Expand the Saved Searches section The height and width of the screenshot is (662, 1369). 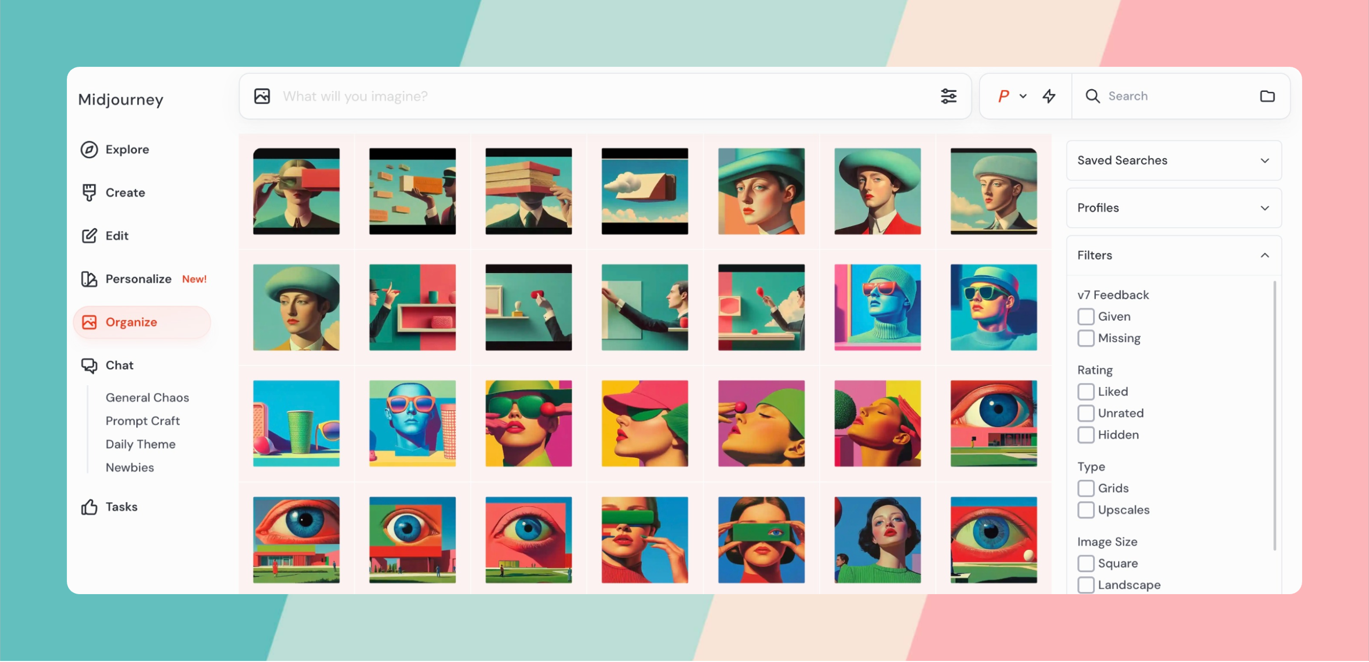coord(1174,160)
